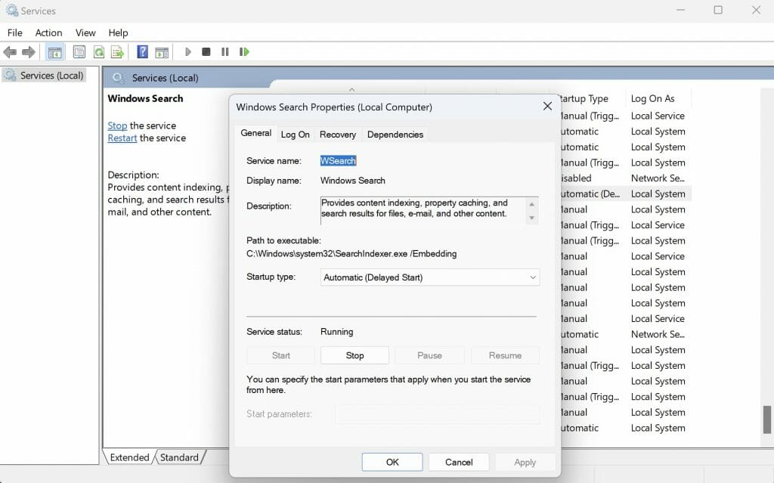Open the Startup type dropdown

coord(531,277)
